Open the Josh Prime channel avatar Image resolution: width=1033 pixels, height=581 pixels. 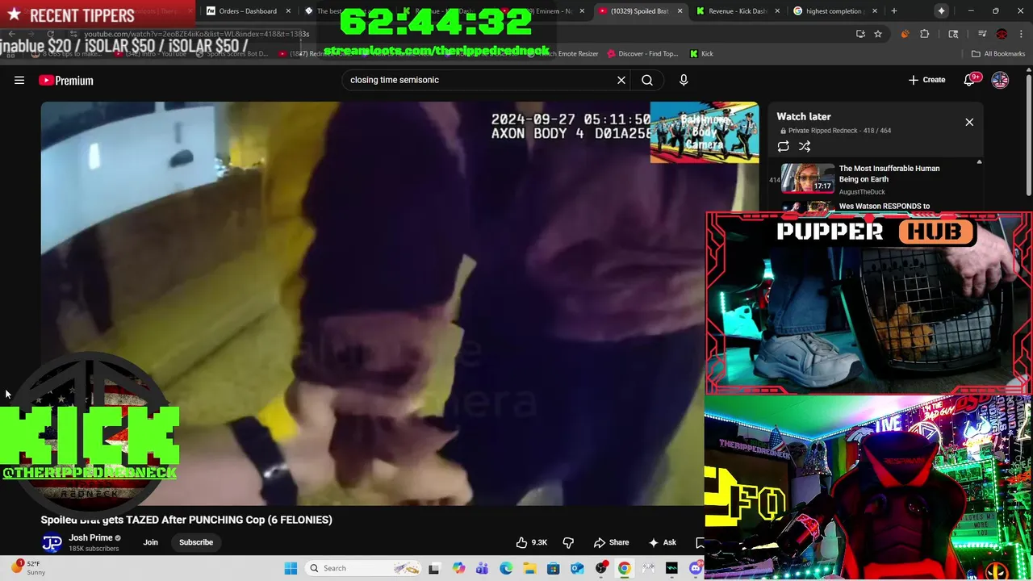pyautogui.click(x=52, y=543)
